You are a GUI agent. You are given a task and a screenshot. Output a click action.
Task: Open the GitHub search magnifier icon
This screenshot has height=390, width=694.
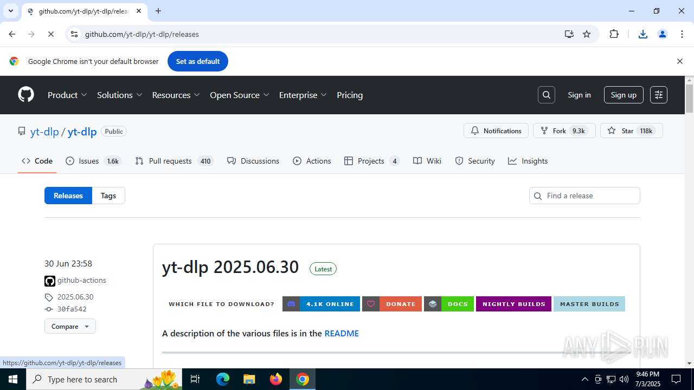pos(547,95)
